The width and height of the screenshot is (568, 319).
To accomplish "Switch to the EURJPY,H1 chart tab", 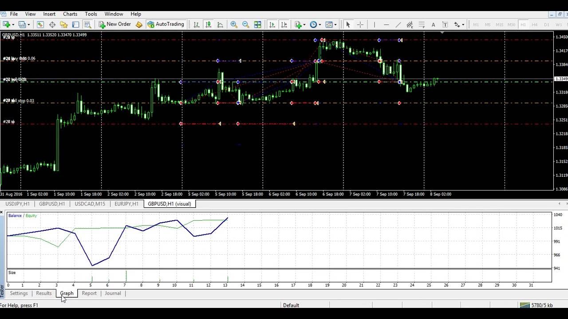I will [126, 204].
